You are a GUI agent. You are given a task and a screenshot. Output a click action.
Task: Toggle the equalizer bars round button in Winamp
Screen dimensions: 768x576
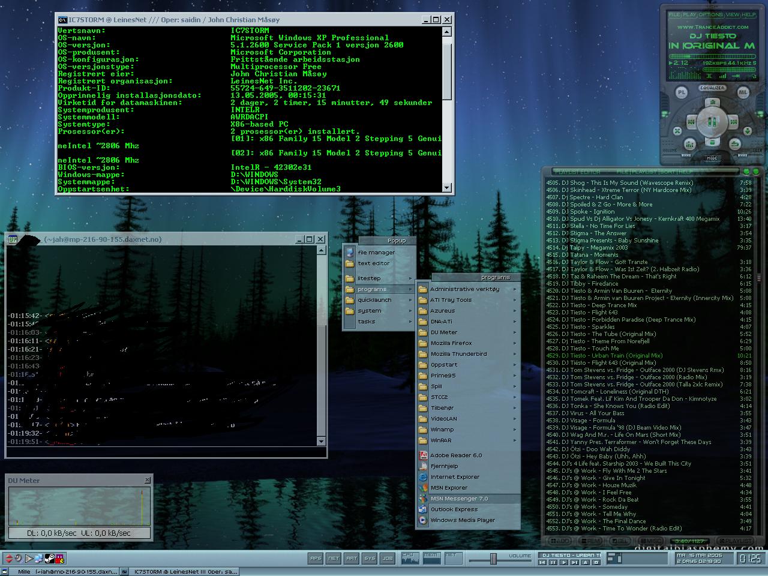(690, 144)
